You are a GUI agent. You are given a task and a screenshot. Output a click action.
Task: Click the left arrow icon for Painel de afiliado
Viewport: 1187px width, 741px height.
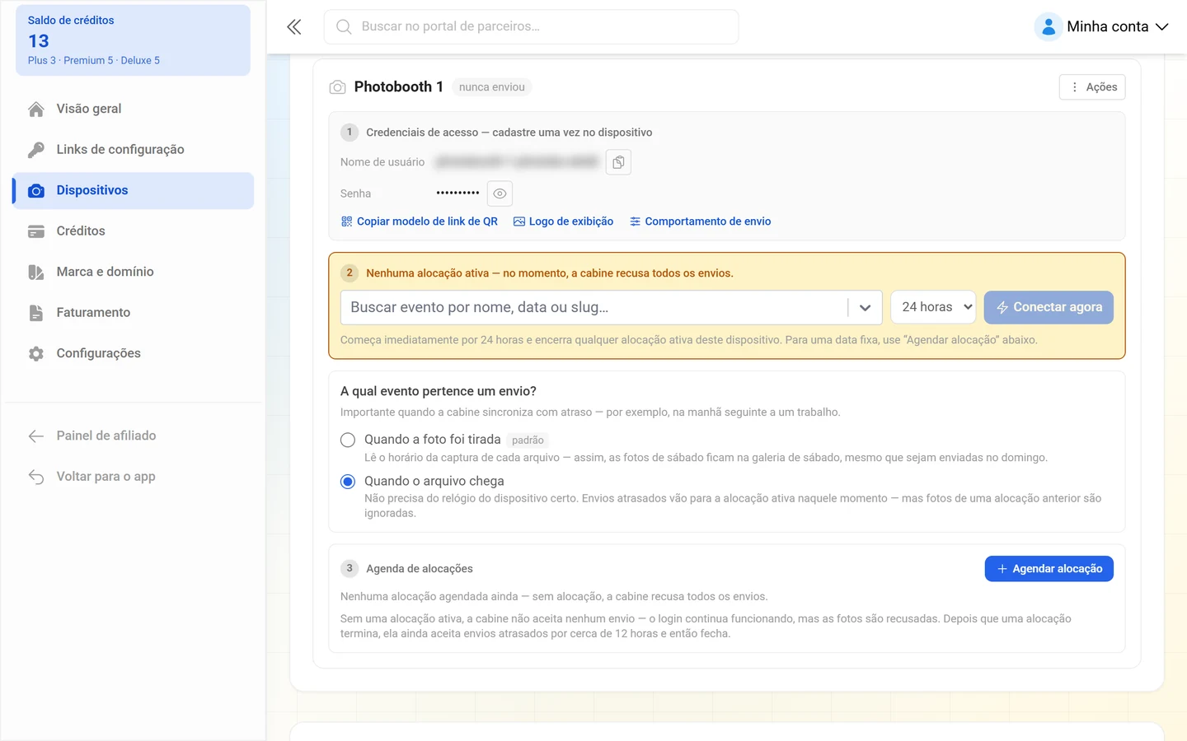pos(36,436)
